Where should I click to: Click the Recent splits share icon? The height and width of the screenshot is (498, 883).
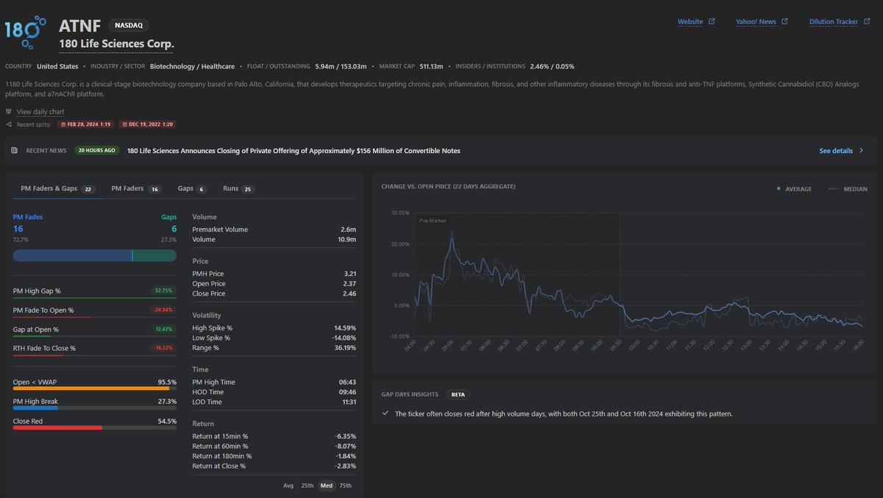[x=9, y=124]
